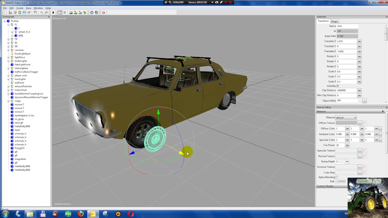Browse for a Specular Texture file
The width and height of the screenshot is (388, 218).
(360, 150)
